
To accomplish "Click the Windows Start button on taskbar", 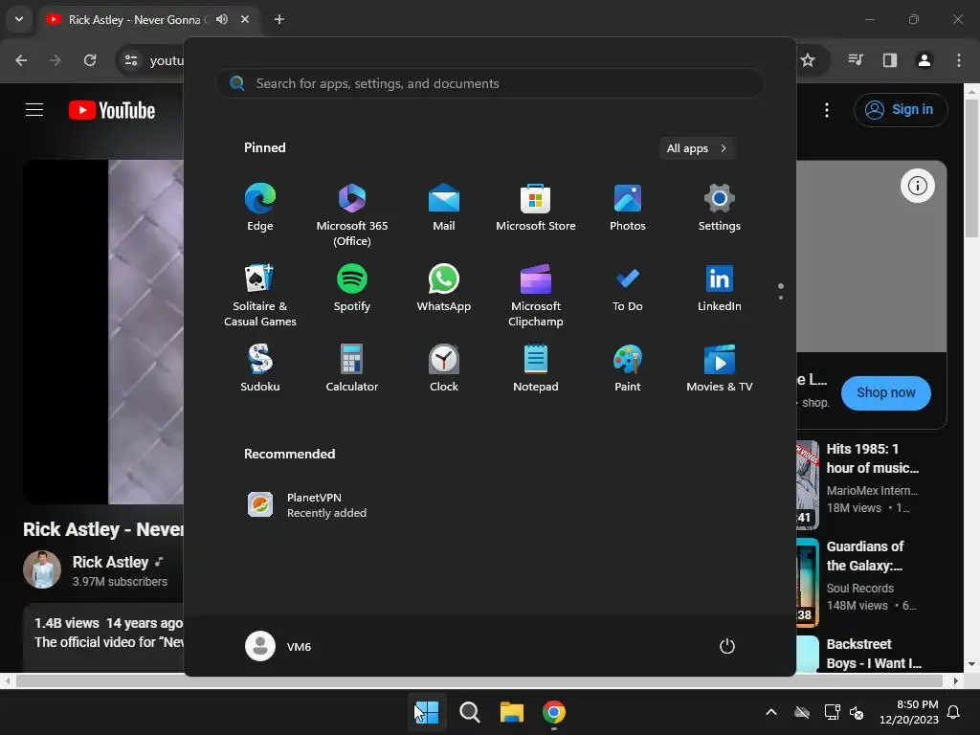I will [x=427, y=712].
